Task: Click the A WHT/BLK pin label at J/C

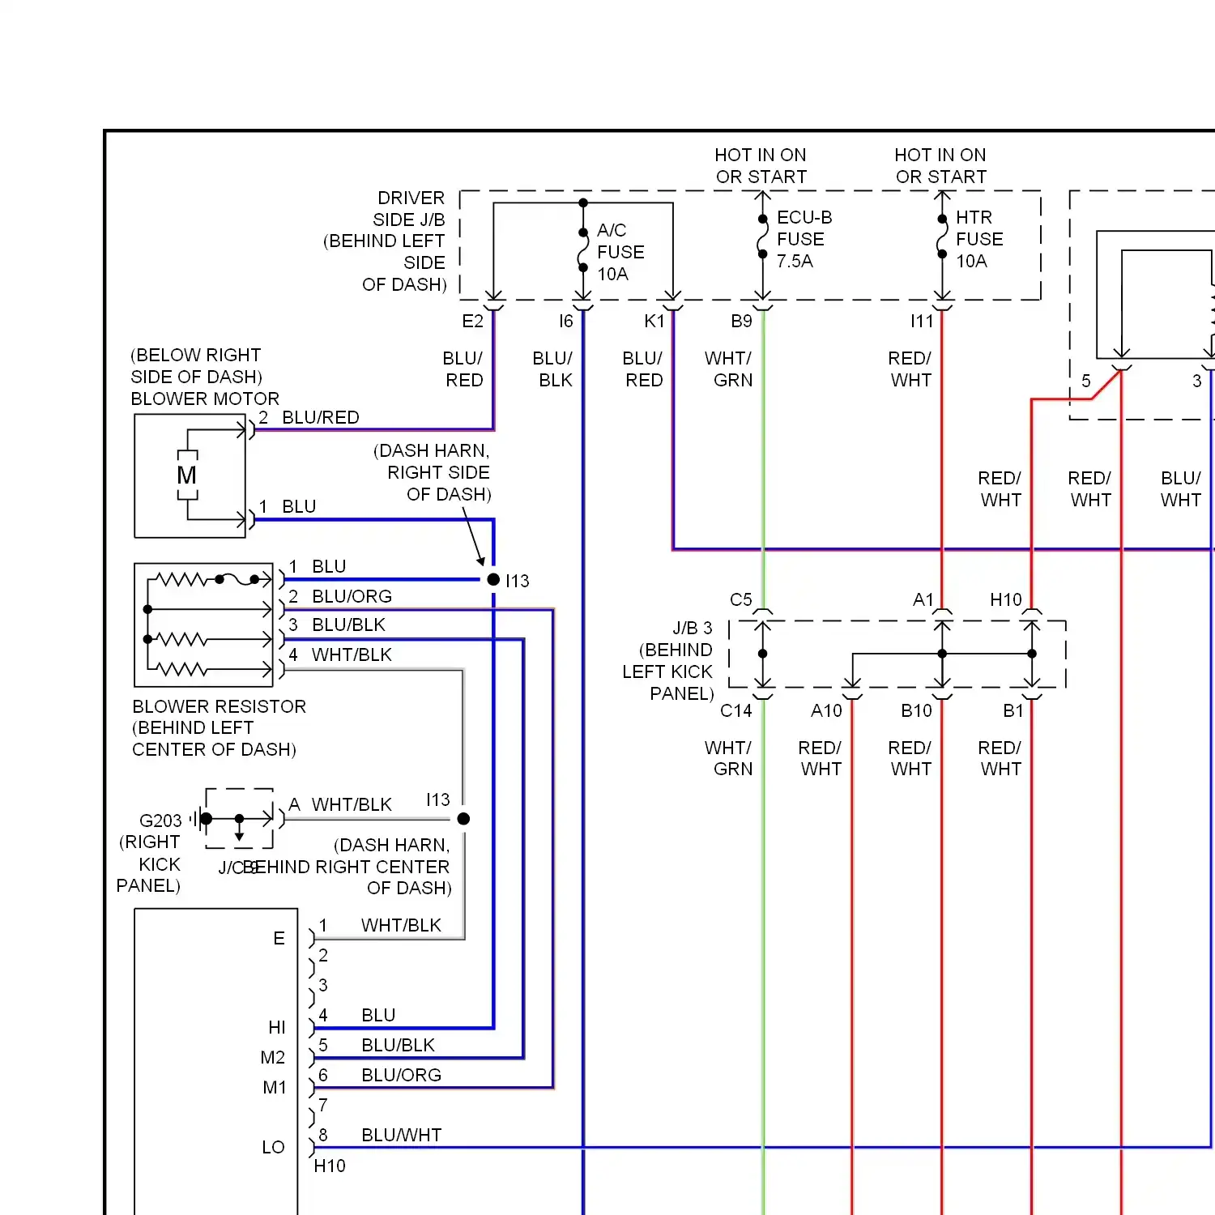Action: pyautogui.click(x=340, y=804)
